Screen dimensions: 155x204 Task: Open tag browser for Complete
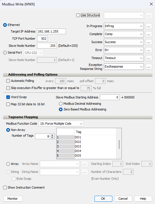(149, 34)
